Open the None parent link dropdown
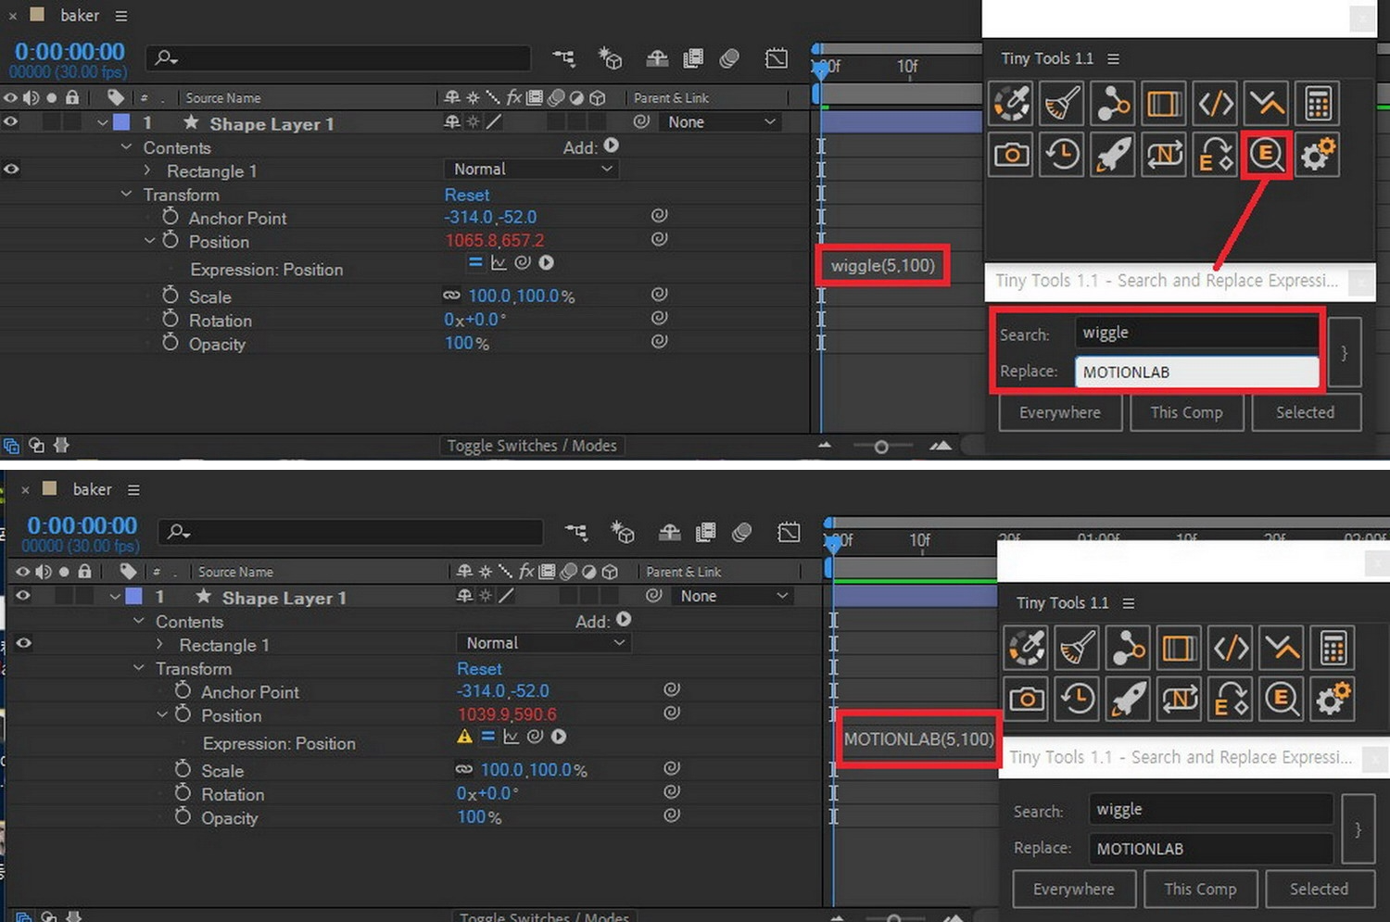 (x=720, y=121)
